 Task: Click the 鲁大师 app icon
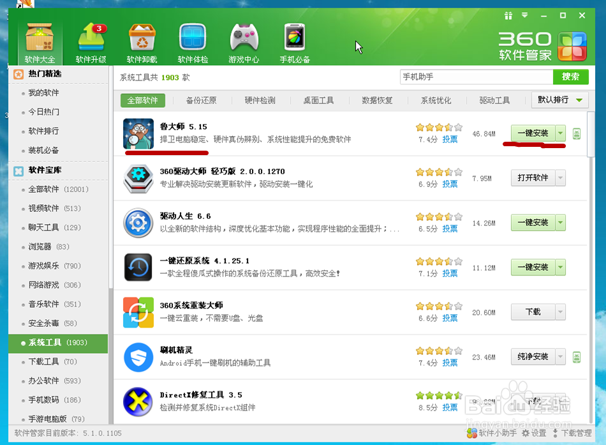pyautogui.click(x=138, y=133)
